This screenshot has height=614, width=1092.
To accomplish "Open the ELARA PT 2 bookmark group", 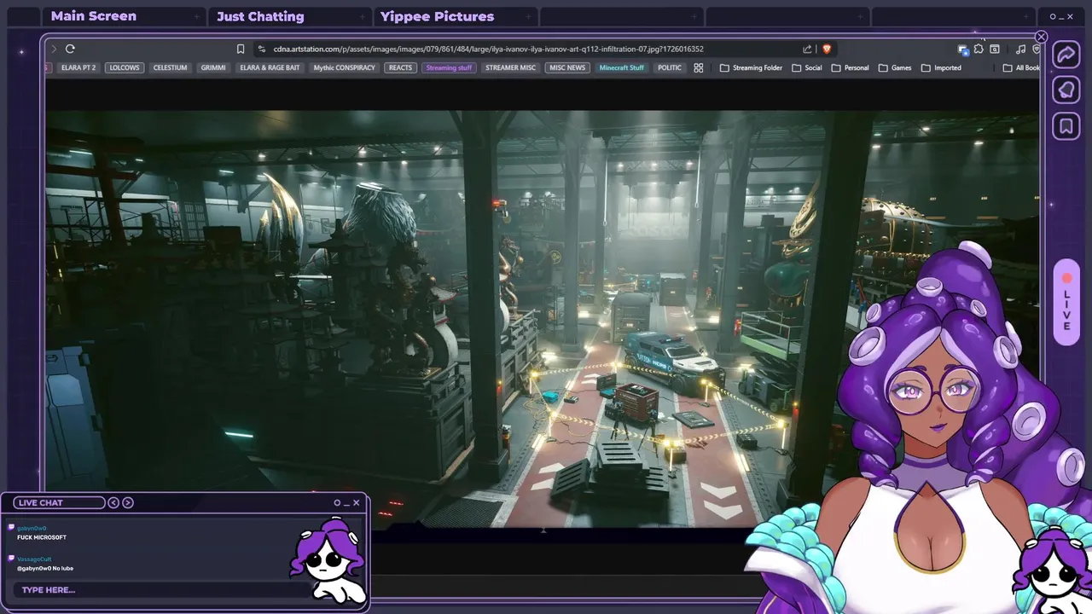I will (x=78, y=67).
